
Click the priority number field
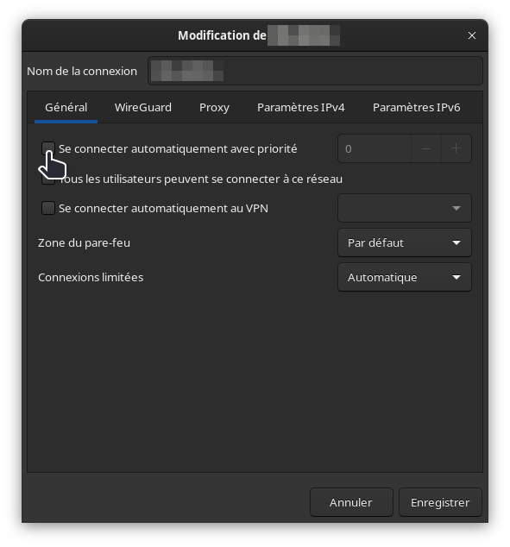coord(375,148)
